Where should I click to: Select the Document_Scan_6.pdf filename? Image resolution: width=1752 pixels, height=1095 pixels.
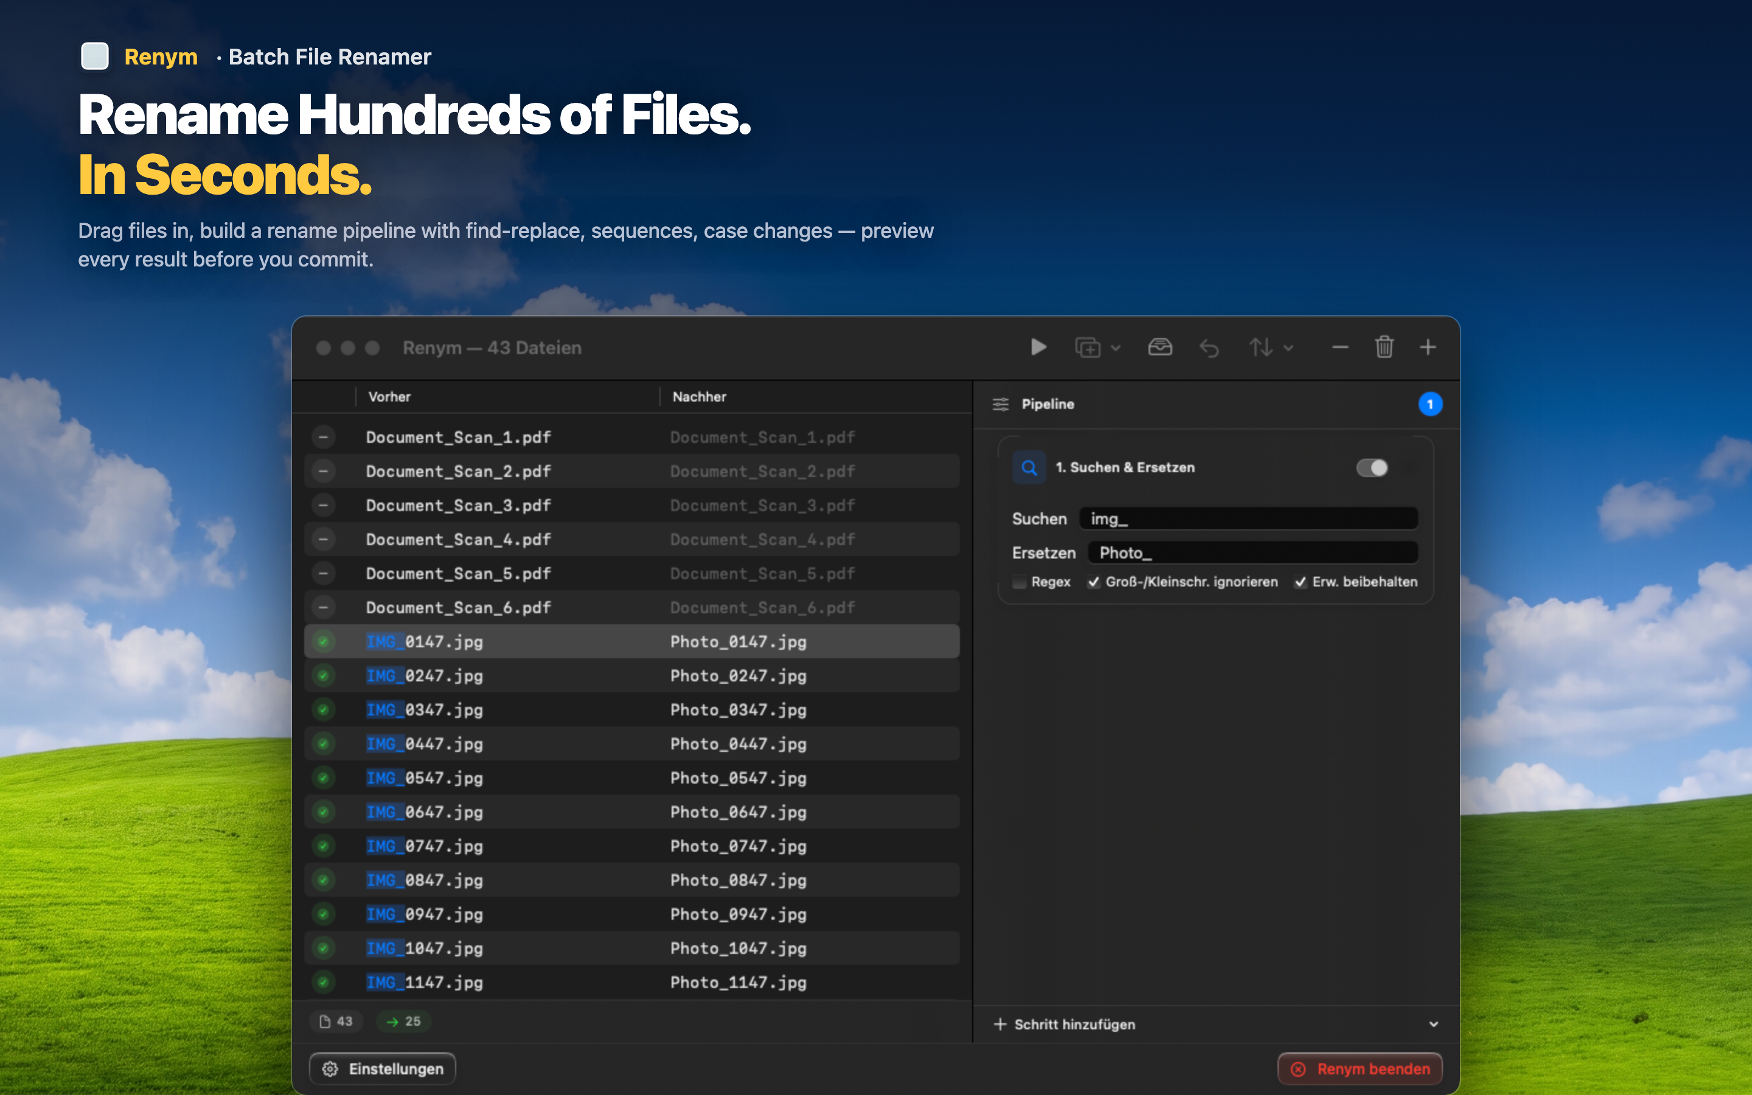458,608
